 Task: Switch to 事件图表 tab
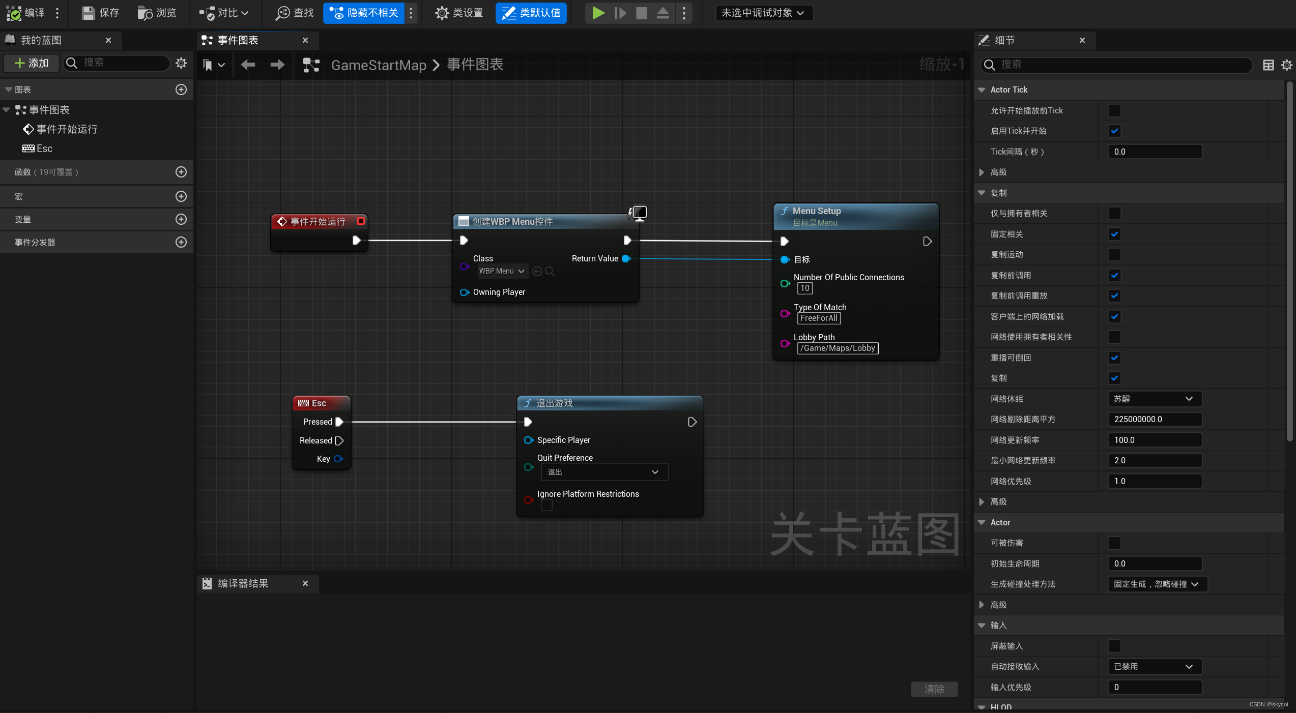[238, 40]
